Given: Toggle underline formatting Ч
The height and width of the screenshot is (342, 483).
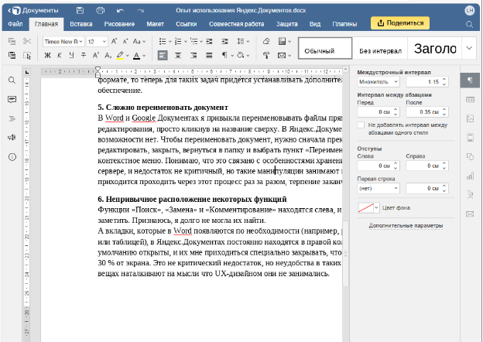Looking at the screenshot, I should point(71,56).
